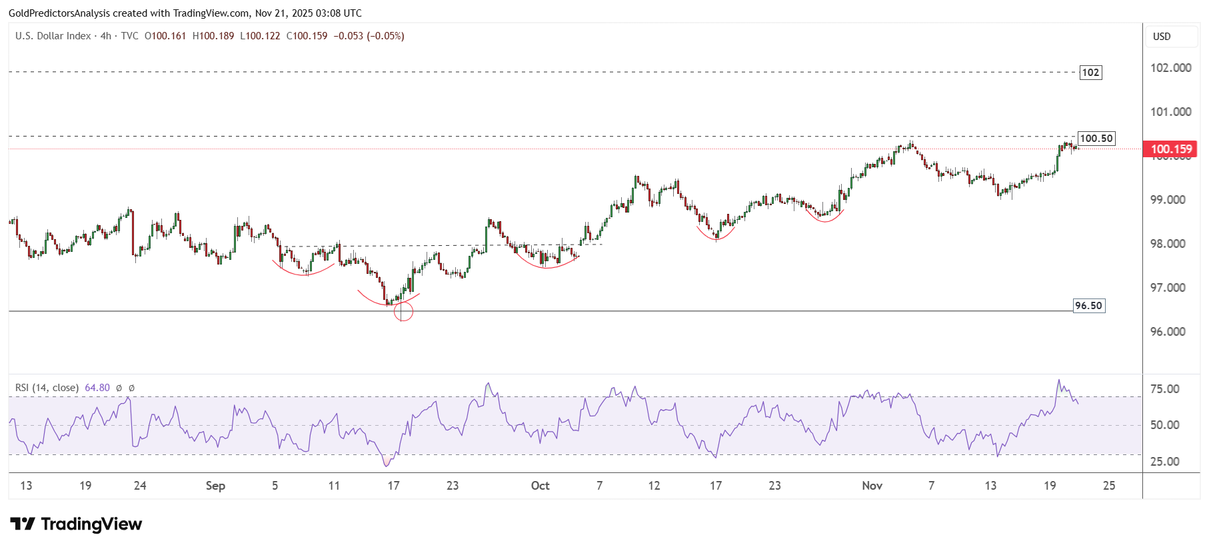Select the 100.50 level label
1209x549 pixels.
click(x=1096, y=139)
